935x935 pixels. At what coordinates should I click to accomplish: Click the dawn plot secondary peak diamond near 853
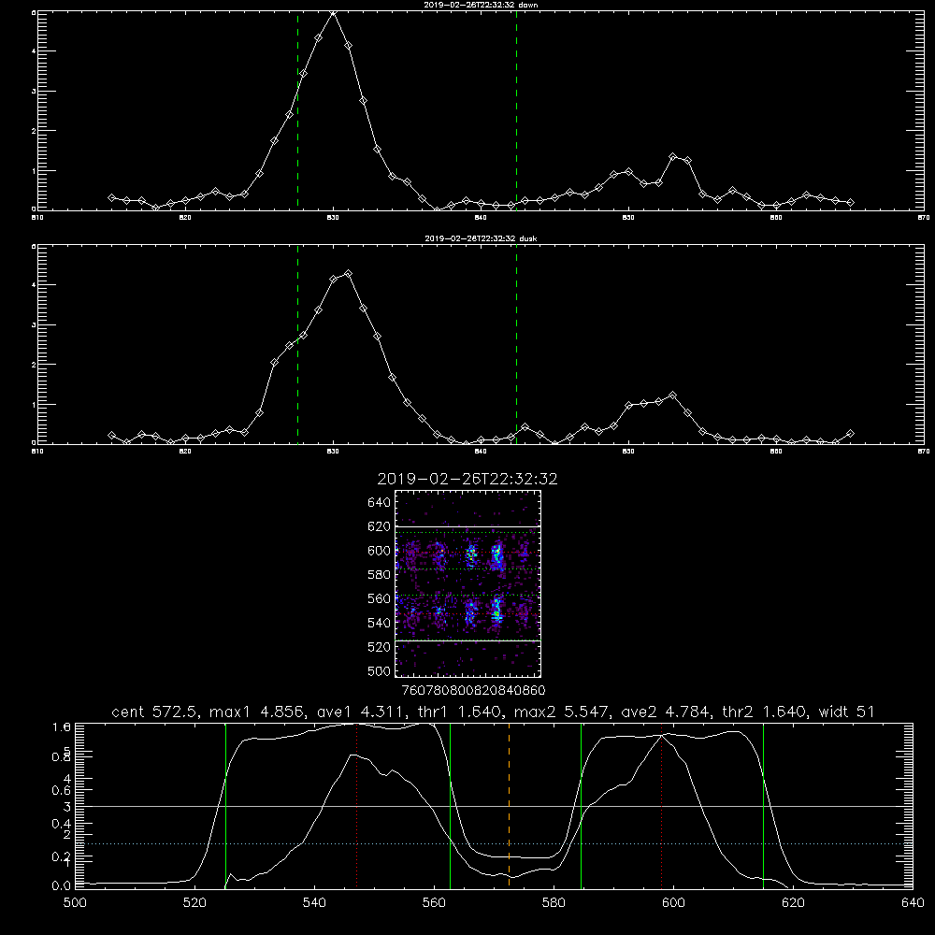[x=673, y=156]
